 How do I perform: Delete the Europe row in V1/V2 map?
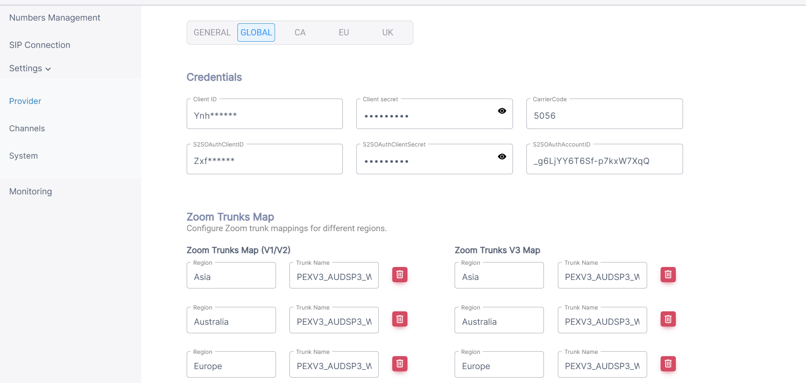coord(399,364)
